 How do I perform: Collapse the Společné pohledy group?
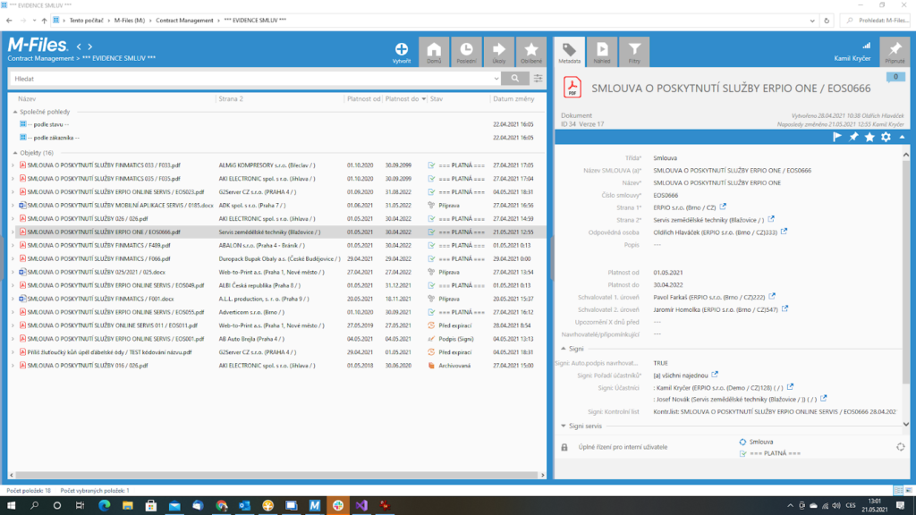[x=14, y=112]
